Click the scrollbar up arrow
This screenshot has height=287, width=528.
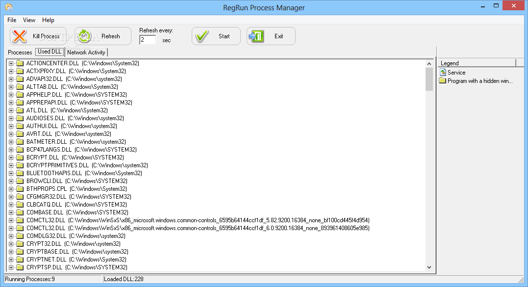tap(429, 64)
